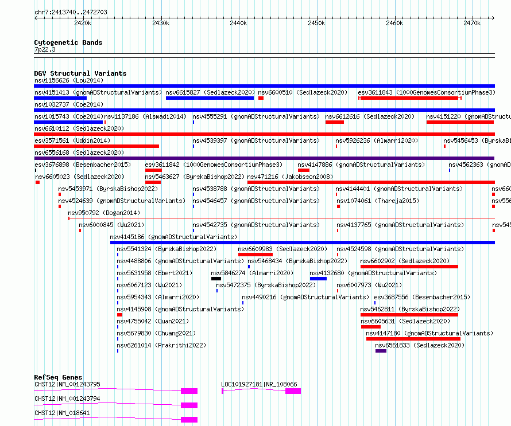Open LOC101927181|NR_108066 gene label
511x426 pixels.
pyautogui.click(x=259, y=384)
